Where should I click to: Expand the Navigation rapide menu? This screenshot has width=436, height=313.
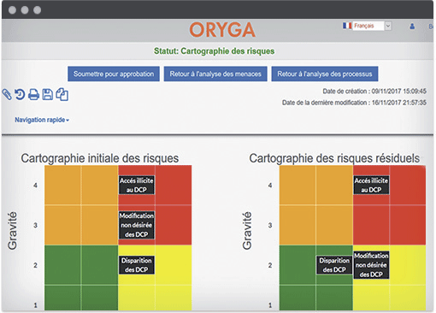coord(42,120)
